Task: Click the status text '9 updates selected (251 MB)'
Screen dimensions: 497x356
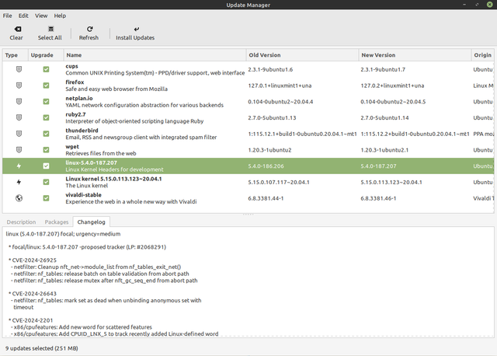Action: point(41,348)
